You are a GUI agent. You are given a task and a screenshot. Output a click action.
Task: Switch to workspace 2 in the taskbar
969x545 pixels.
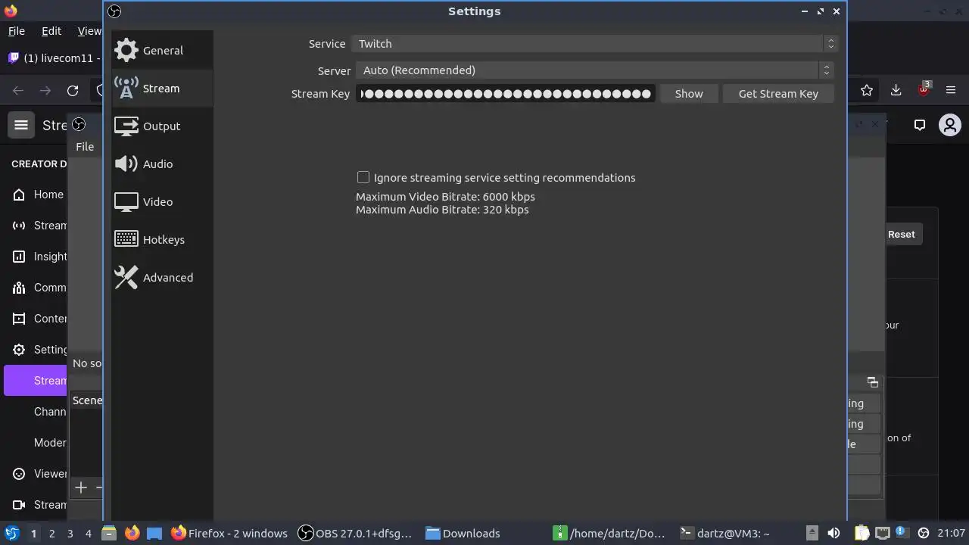[51, 534]
